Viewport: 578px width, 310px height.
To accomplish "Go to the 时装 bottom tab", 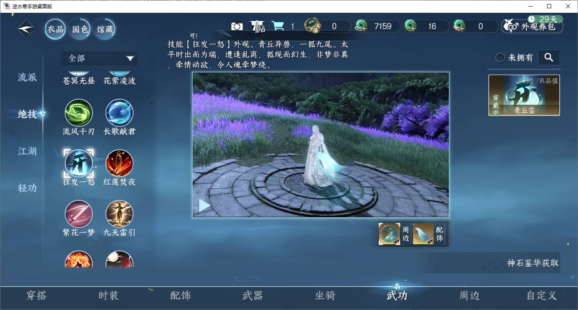I will (109, 296).
